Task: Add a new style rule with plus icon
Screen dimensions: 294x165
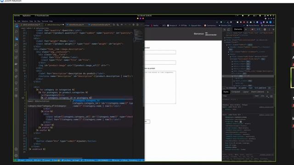Action: (x=267, y=96)
